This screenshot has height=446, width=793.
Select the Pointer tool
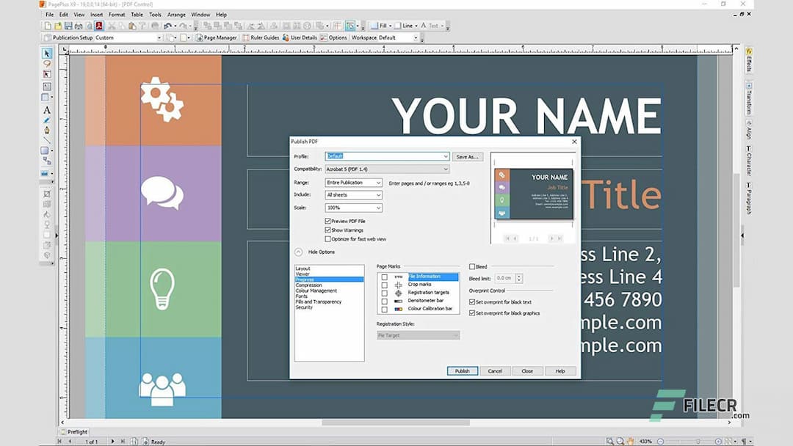coord(48,54)
